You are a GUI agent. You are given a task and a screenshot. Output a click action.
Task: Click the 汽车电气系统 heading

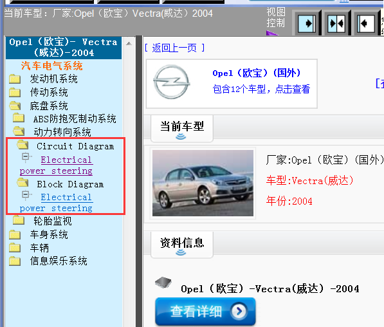(x=51, y=66)
